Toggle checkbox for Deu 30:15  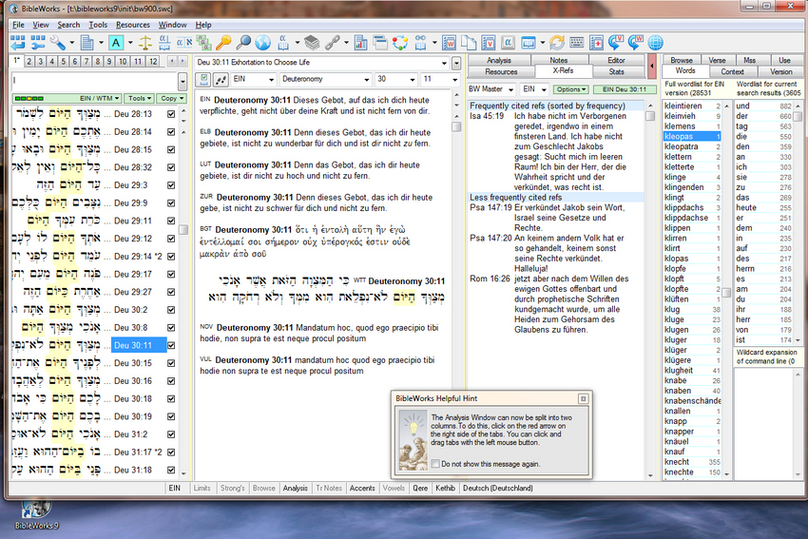click(171, 363)
